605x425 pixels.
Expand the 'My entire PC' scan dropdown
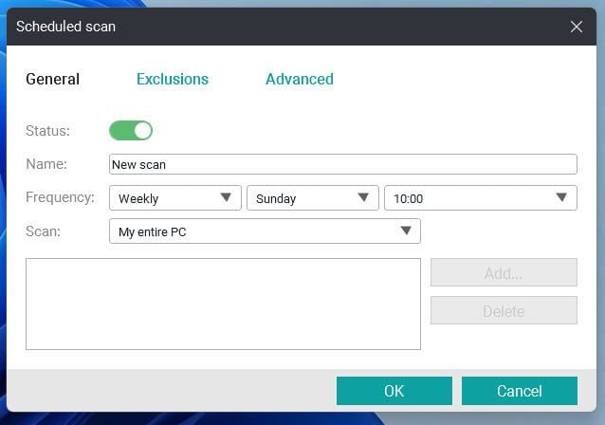coord(265,231)
